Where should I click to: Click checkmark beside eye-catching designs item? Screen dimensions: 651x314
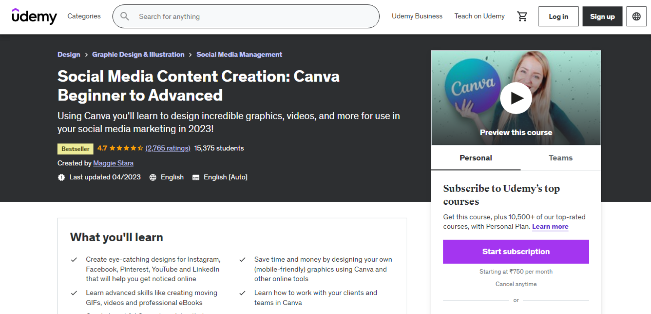tap(74, 260)
